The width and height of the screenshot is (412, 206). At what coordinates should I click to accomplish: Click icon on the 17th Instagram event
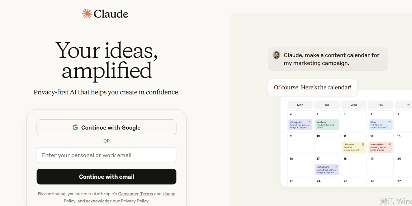[336, 167]
